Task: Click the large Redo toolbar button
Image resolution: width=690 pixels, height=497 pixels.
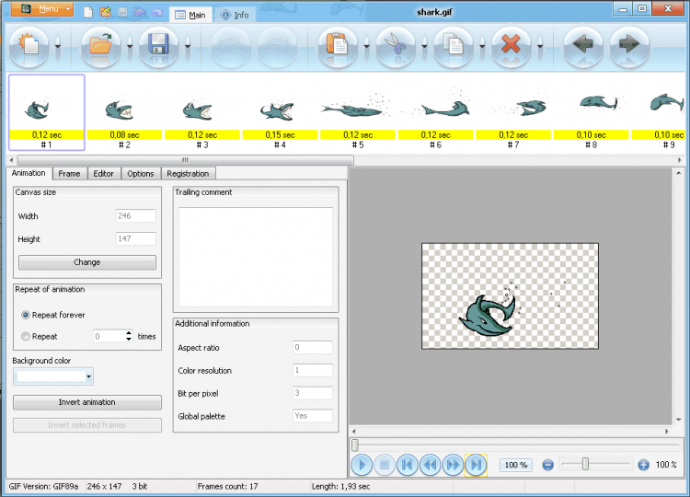Action: [277, 45]
